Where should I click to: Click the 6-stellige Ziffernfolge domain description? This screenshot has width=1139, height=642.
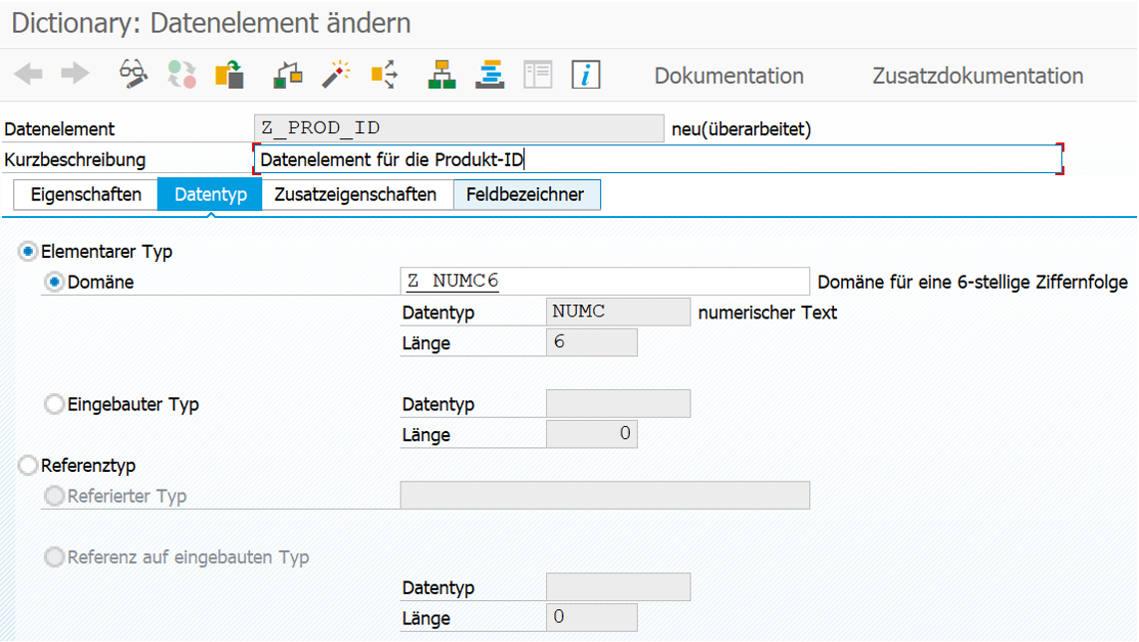click(x=973, y=283)
